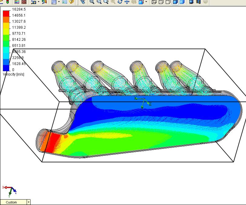Click the help question mark icon
The height and width of the screenshot is (205, 246).
pos(71,2)
